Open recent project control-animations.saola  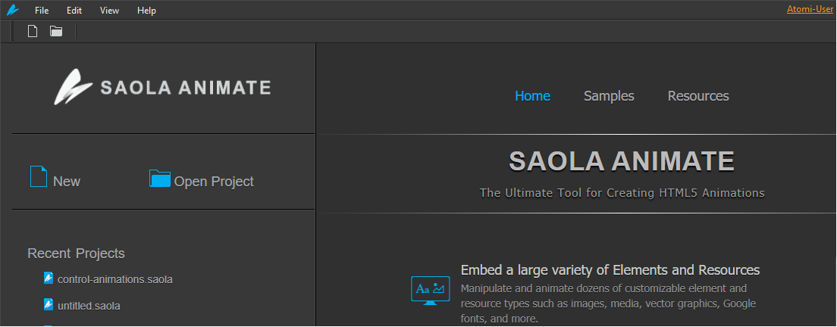(114, 279)
